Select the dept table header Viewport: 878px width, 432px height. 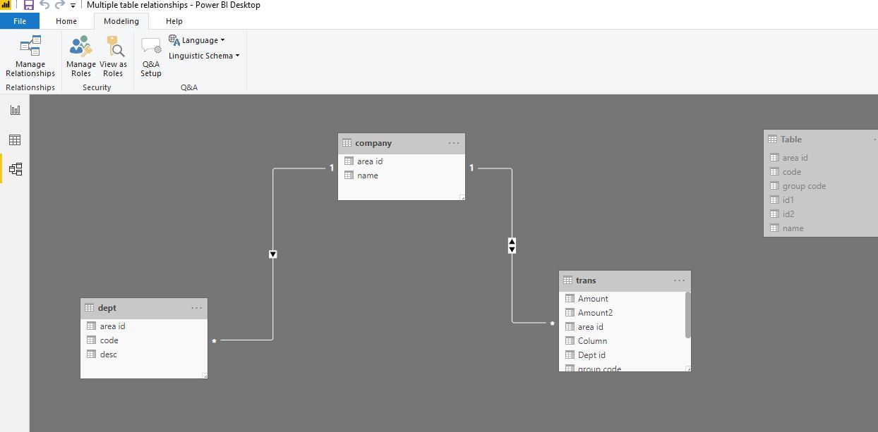pyautogui.click(x=144, y=308)
